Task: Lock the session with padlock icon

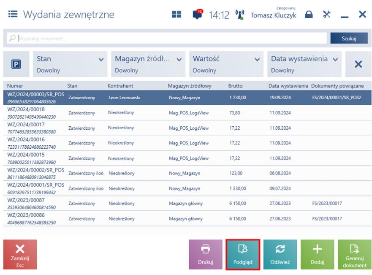Action: tap(309, 14)
